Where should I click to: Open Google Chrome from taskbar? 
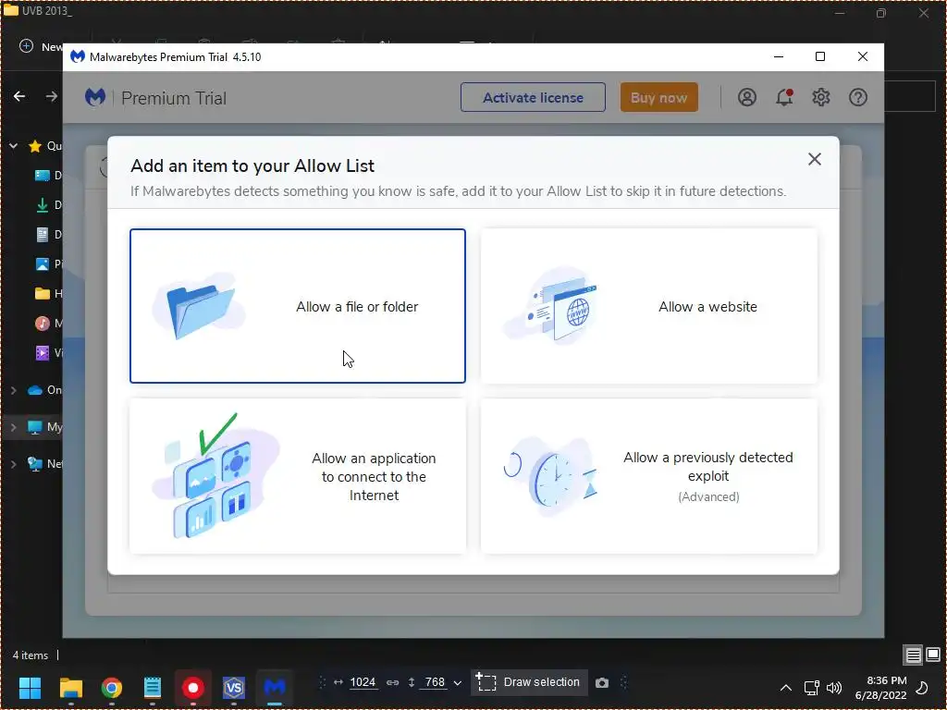(x=112, y=687)
